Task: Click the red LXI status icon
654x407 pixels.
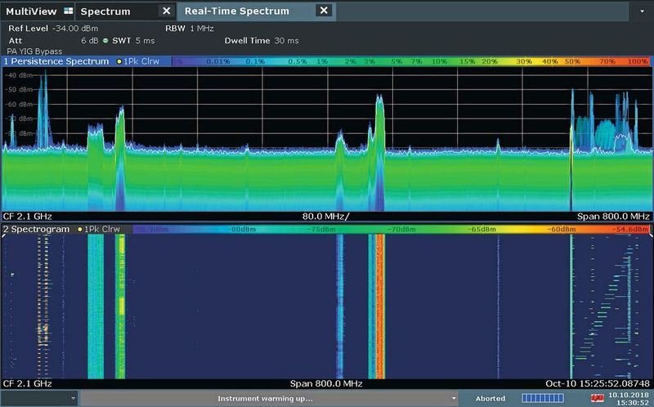Action: 597,399
